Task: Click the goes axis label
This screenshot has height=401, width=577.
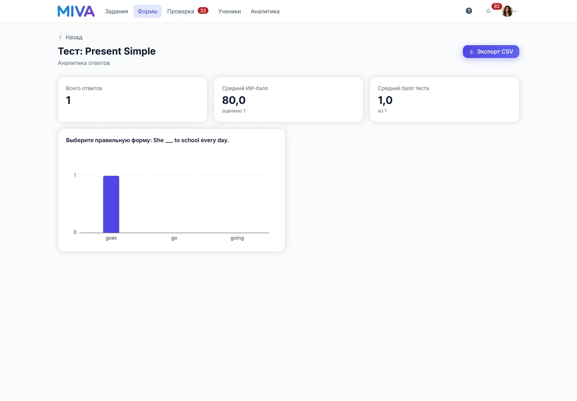Action: (111, 238)
